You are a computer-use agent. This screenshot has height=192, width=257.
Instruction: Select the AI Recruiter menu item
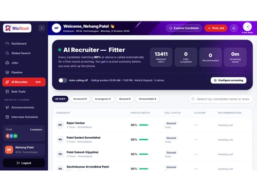pos(24,82)
